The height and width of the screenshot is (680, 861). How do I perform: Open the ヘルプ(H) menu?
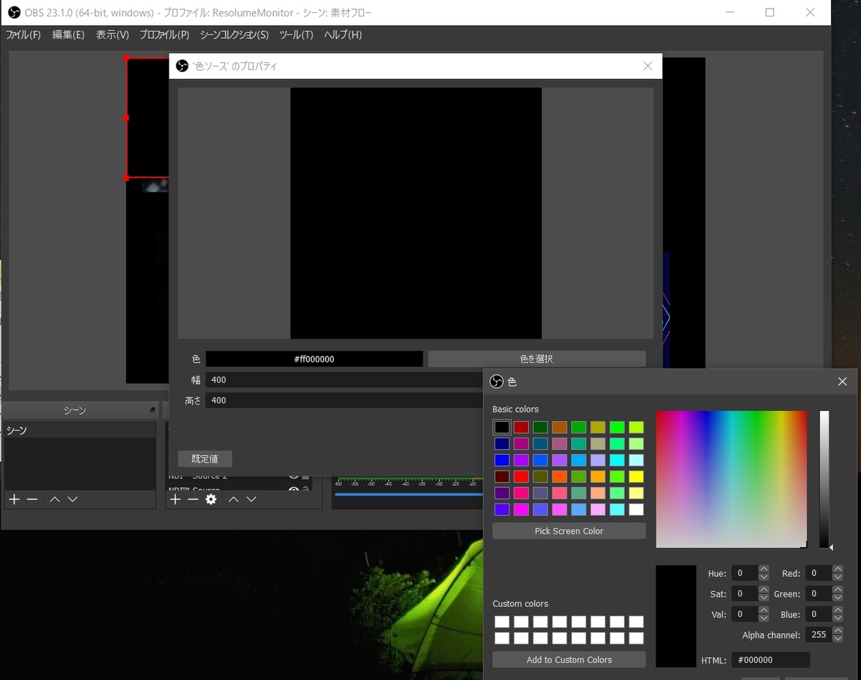coord(343,34)
